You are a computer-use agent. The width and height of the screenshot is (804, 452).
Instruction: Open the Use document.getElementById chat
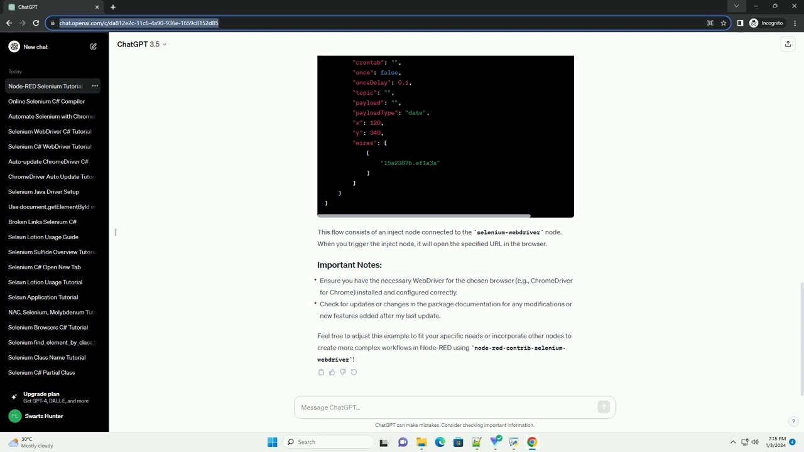53,207
